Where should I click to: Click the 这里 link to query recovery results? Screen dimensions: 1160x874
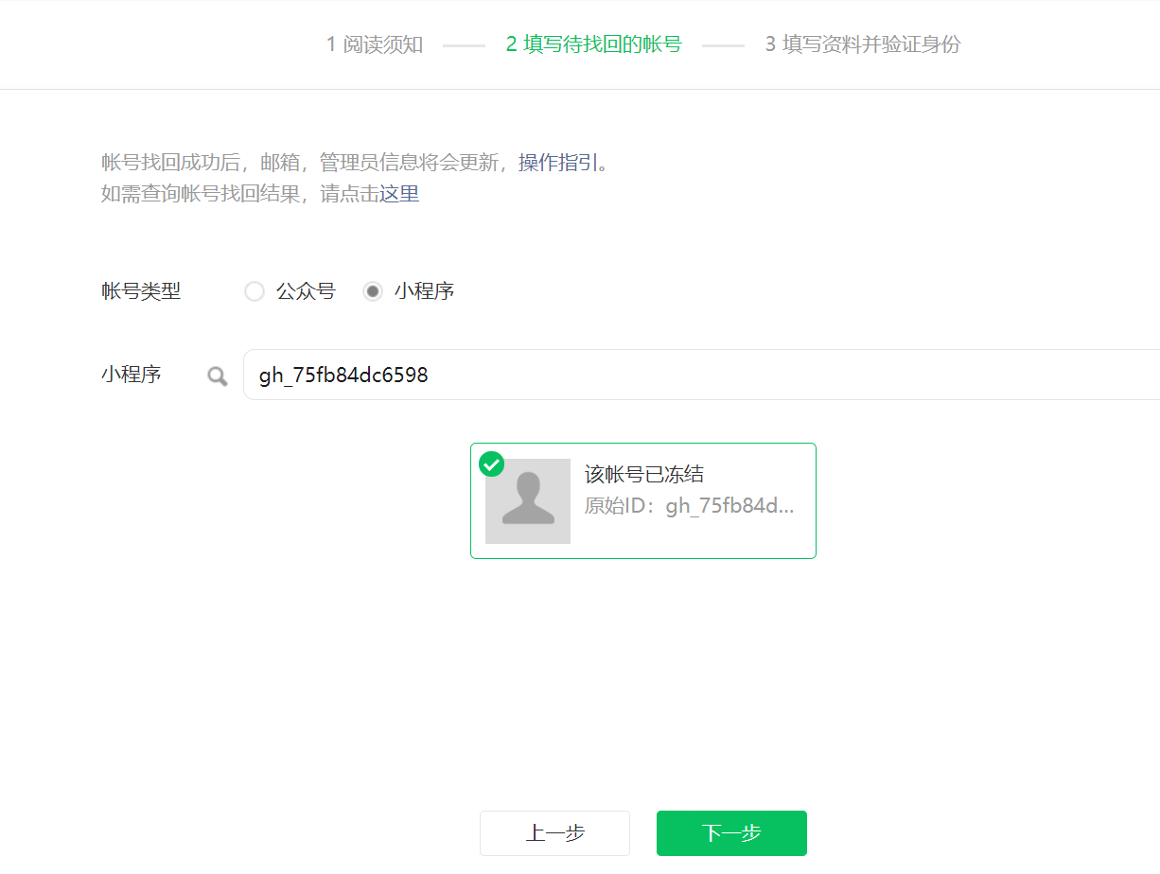coord(401,193)
